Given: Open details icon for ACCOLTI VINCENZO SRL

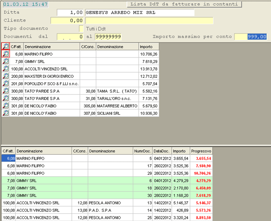Looking at the screenshot, I should [x=5, y=68].
